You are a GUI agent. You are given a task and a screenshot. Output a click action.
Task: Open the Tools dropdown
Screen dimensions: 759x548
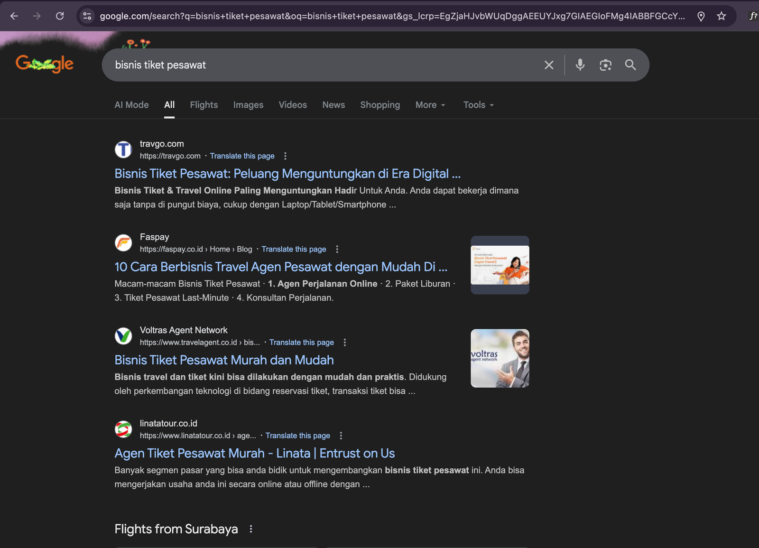478,105
